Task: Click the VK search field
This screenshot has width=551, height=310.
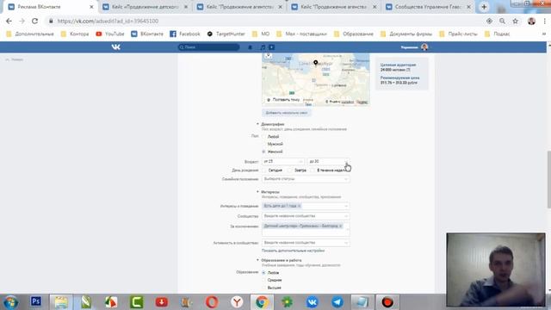Action: click(208, 47)
